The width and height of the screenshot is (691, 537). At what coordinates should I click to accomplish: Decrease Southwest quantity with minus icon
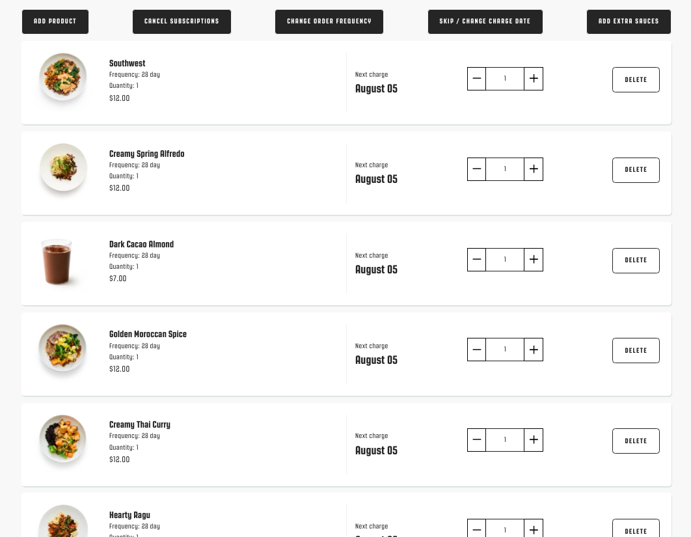[476, 79]
